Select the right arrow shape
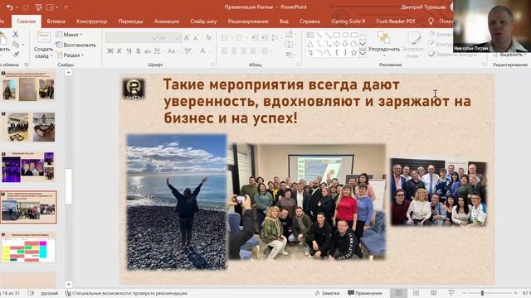Image resolution: width=531 pixels, height=298 pixels. [x=336, y=44]
